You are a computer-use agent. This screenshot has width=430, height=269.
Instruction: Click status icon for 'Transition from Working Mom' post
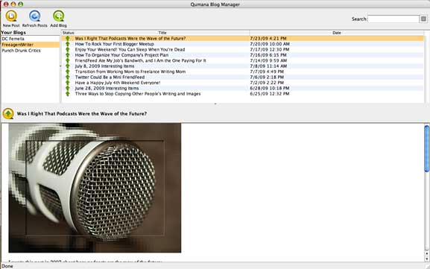[x=68, y=72]
